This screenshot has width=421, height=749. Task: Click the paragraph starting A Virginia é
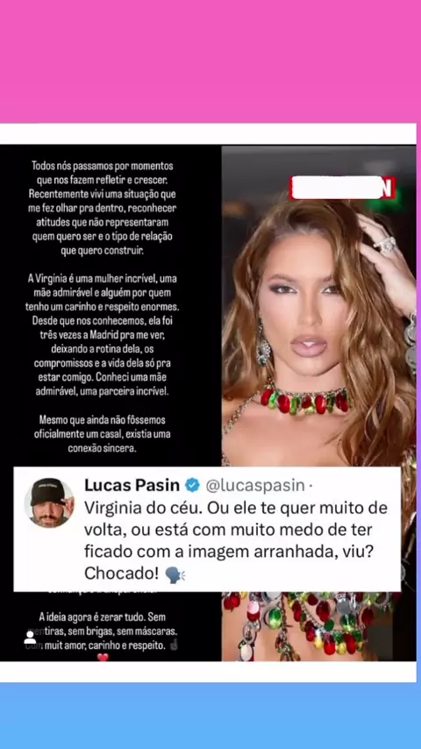pyautogui.click(x=103, y=334)
